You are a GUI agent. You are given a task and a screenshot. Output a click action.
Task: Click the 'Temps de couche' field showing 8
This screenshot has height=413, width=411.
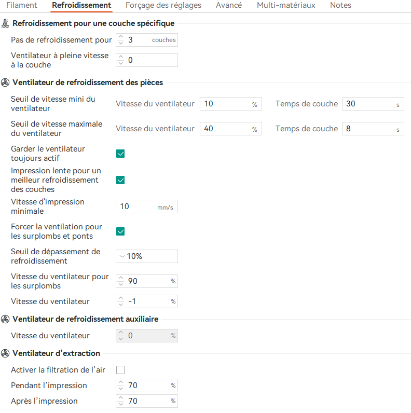pyautogui.click(x=368, y=129)
